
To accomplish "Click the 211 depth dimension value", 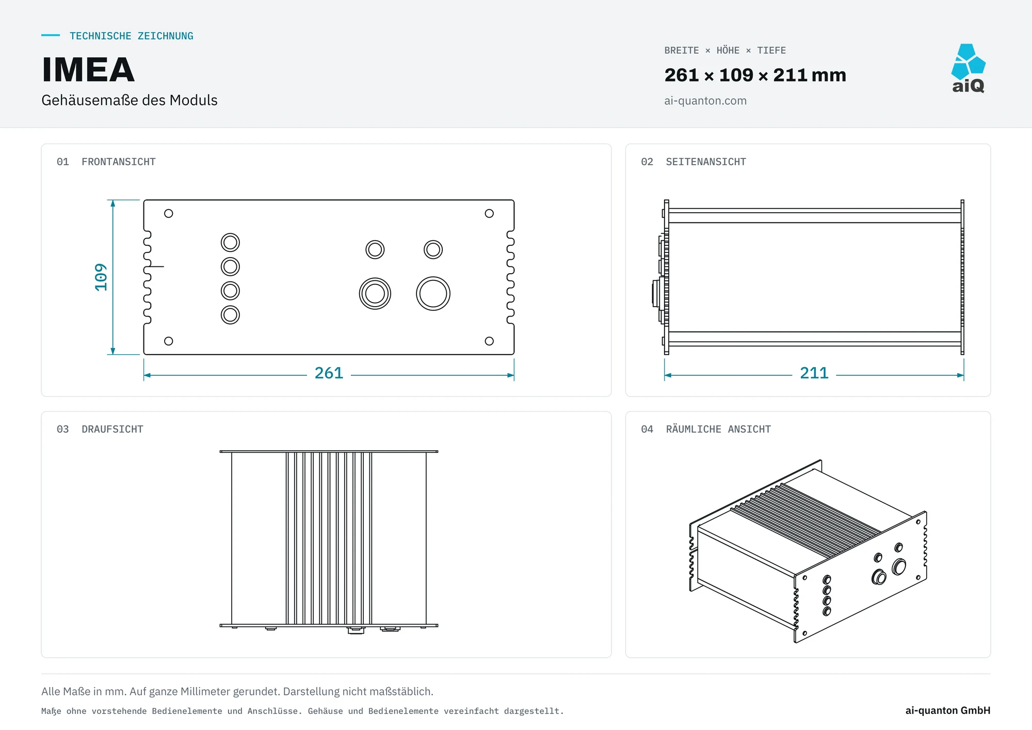I will click(814, 373).
